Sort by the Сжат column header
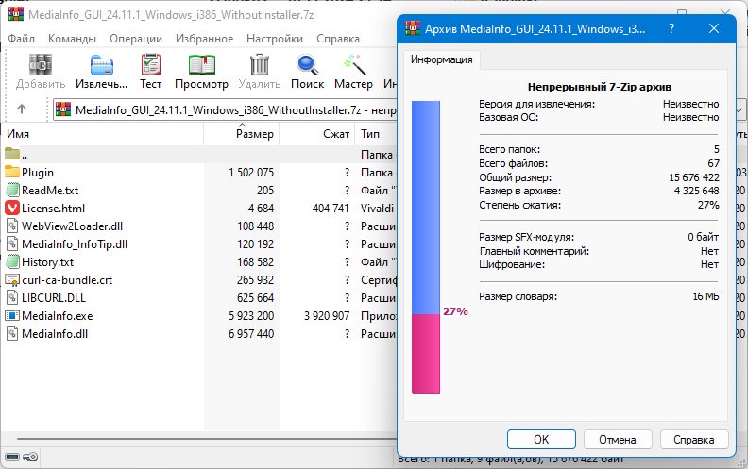 coord(317,134)
